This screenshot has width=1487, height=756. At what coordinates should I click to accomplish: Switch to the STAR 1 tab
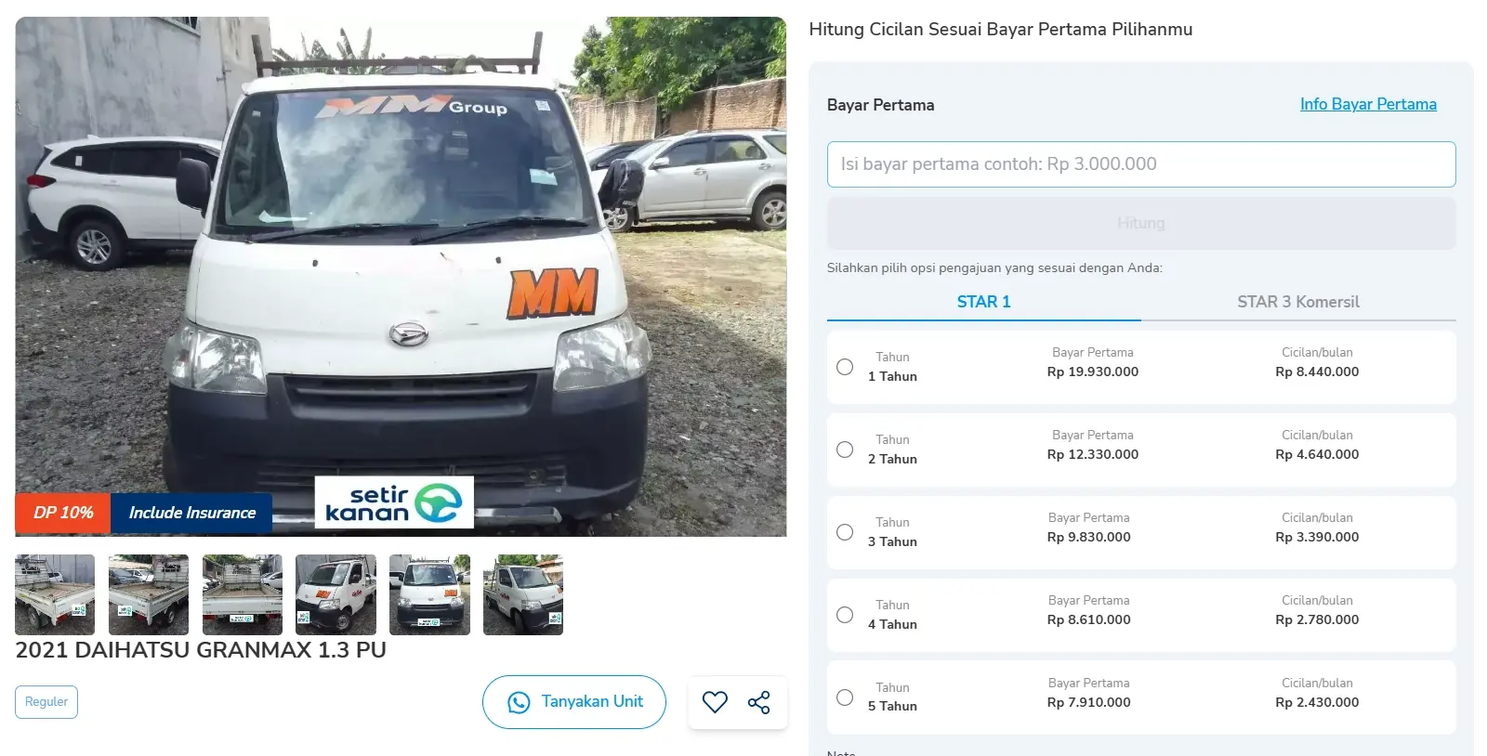pyautogui.click(x=983, y=302)
